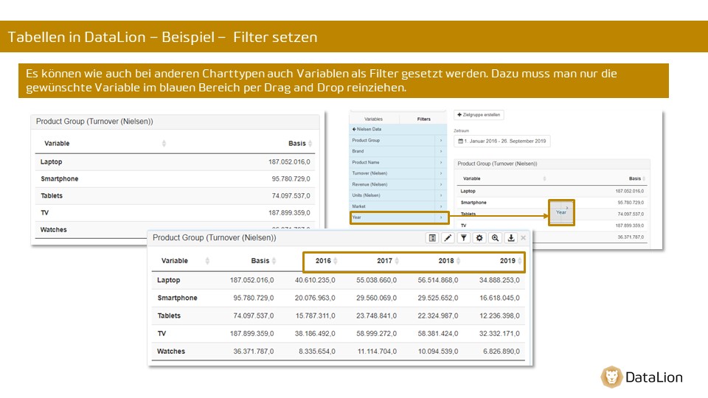Click value 23.748.841,0 in Tablets row
Image resolution: width=708 pixels, height=398 pixels.
pyautogui.click(x=377, y=315)
